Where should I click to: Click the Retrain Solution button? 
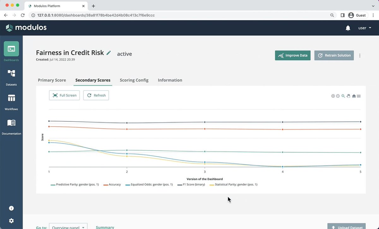[x=334, y=55]
